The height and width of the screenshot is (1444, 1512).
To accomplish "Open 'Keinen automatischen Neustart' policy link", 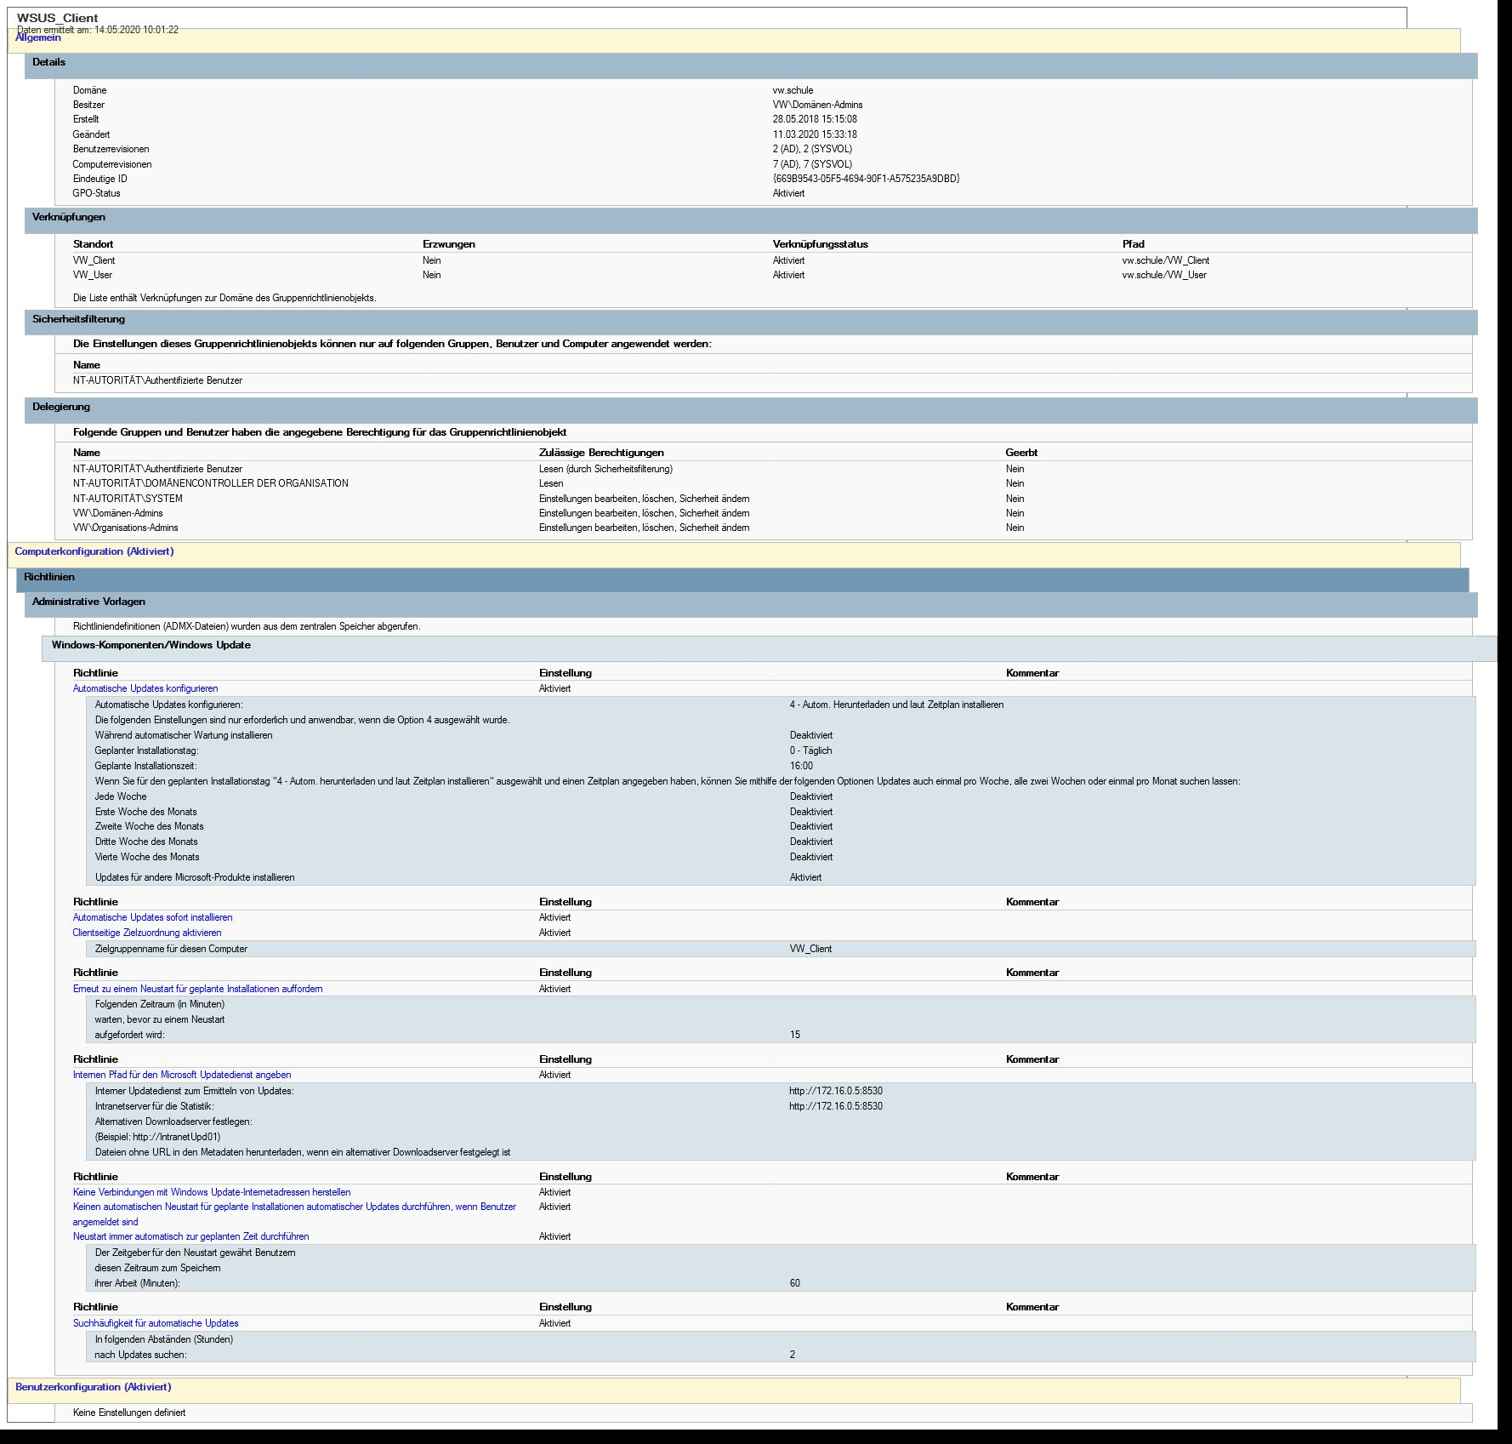I will tap(294, 1207).
